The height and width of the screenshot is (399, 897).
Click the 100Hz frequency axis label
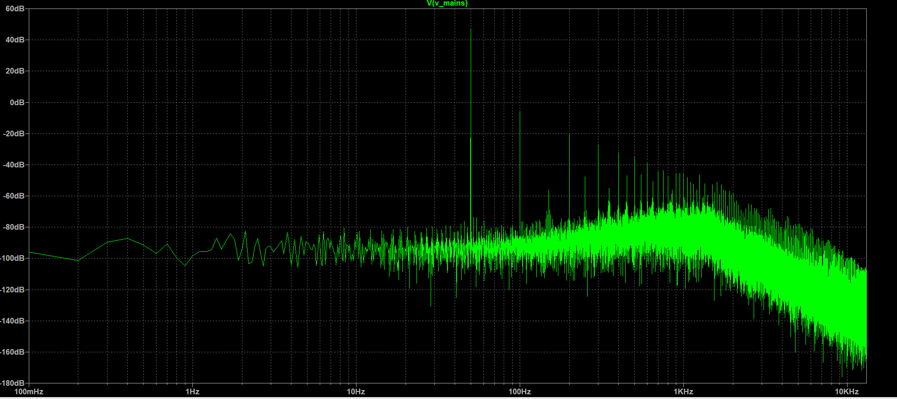(520, 392)
